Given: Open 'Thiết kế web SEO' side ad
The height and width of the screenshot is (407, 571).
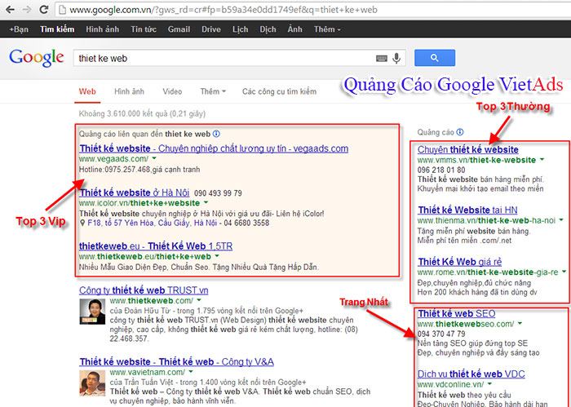Looking at the screenshot, I should coord(457,313).
